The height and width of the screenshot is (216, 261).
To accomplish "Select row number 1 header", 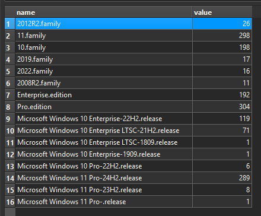I will pos(9,24).
